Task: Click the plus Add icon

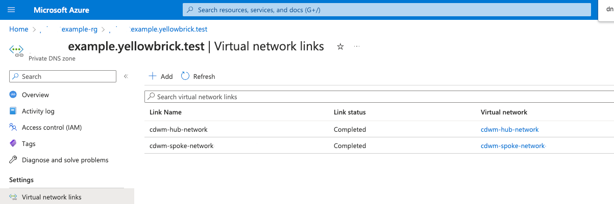Action: (153, 76)
